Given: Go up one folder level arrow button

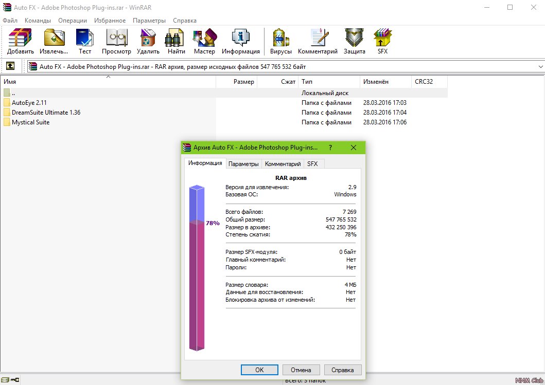Looking at the screenshot, I should [x=10, y=66].
